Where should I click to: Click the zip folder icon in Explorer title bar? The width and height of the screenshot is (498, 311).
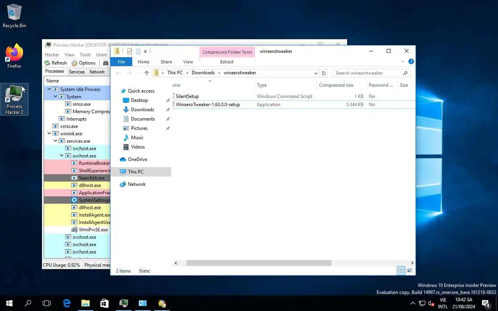pos(117,51)
